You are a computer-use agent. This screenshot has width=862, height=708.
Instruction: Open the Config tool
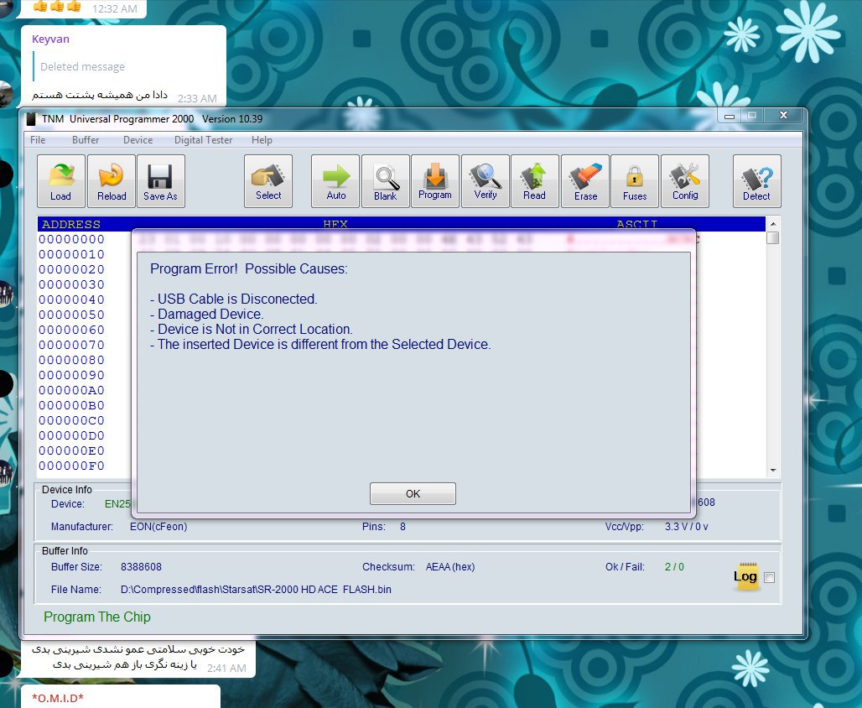tap(685, 181)
